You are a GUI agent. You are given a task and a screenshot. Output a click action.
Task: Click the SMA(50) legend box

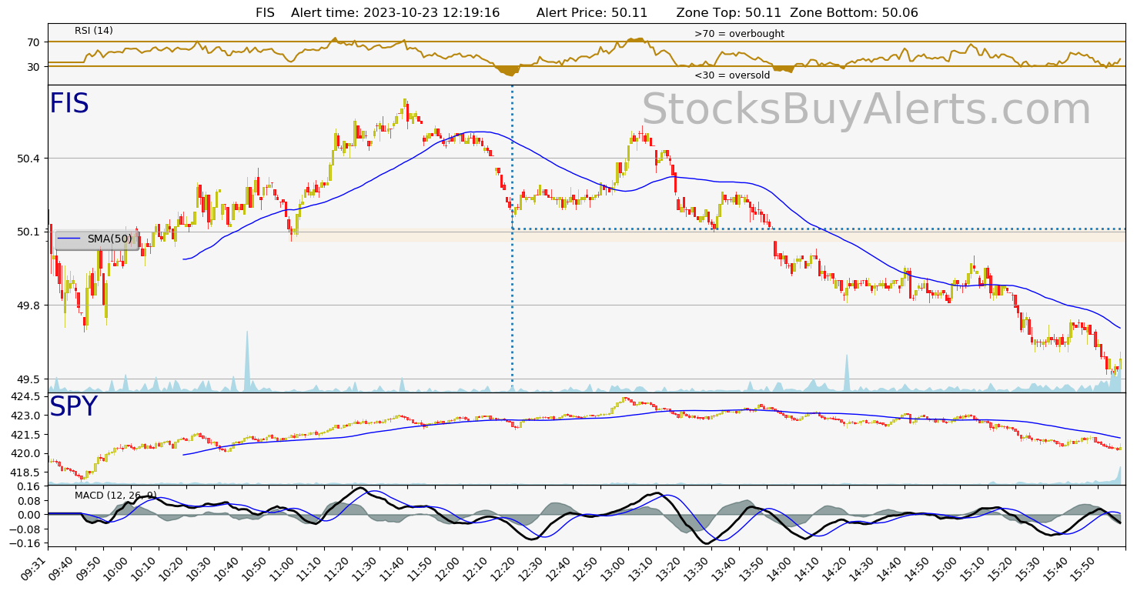(x=97, y=239)
